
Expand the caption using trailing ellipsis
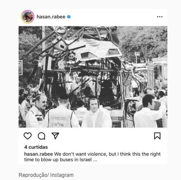(x=95, y=160)
